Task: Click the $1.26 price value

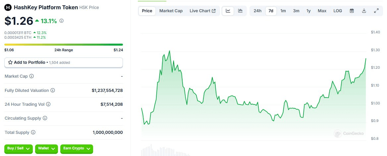Action: (19, 21)
